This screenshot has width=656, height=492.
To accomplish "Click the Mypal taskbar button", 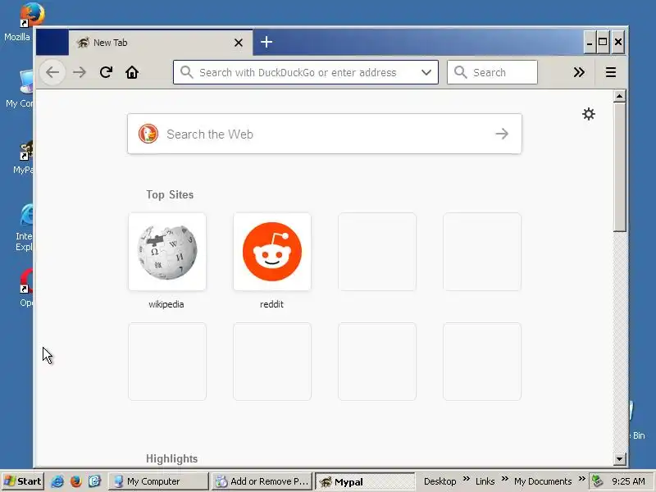I will 365,481.
